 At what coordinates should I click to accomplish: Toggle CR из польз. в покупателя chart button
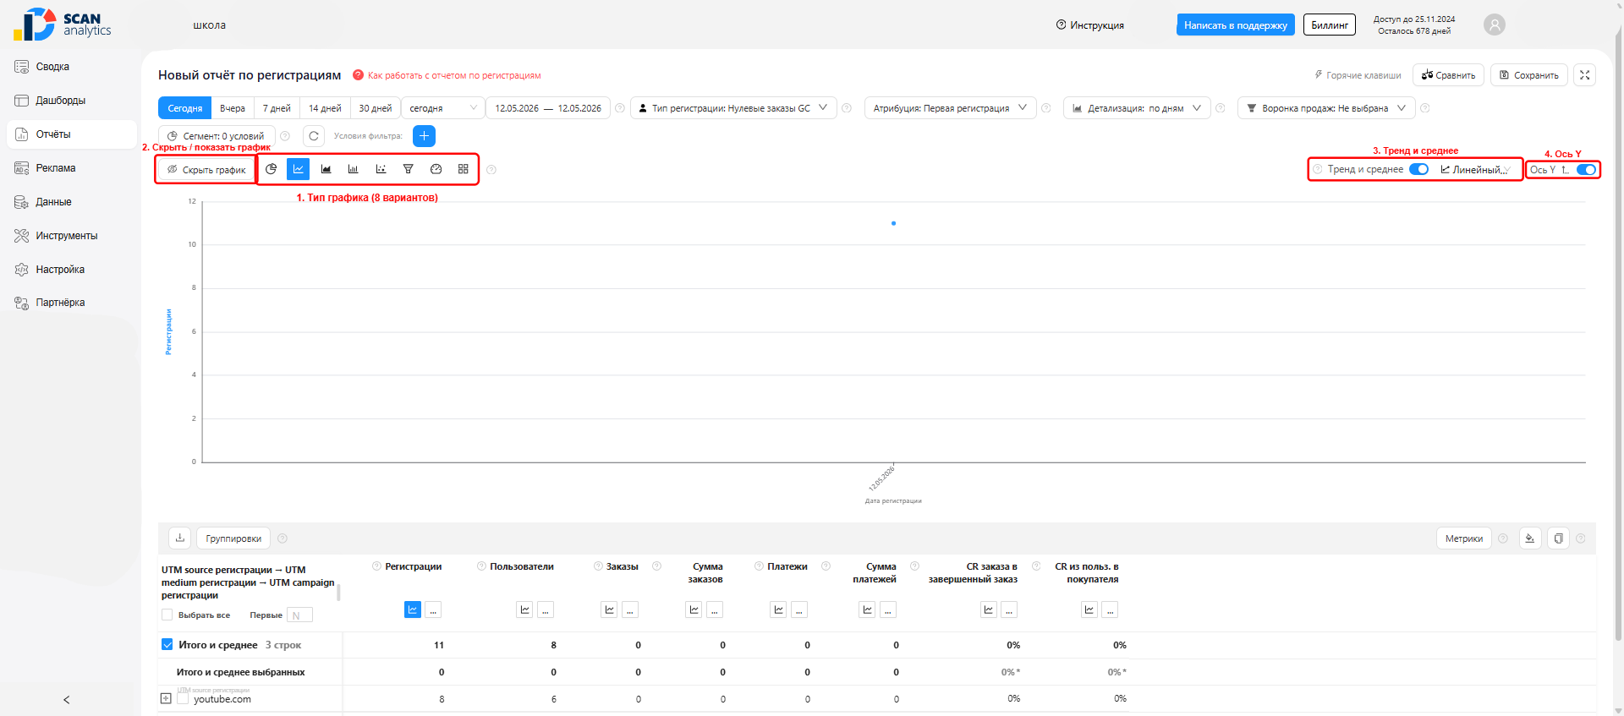click(x=1089, y=609)
